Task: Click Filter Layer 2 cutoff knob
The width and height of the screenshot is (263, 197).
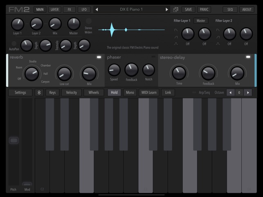Action: (229, 34)
